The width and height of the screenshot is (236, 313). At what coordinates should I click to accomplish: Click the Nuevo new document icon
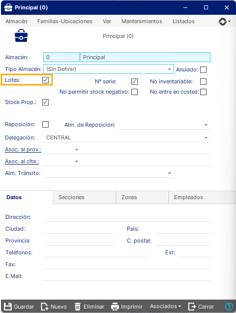[44, 307]
